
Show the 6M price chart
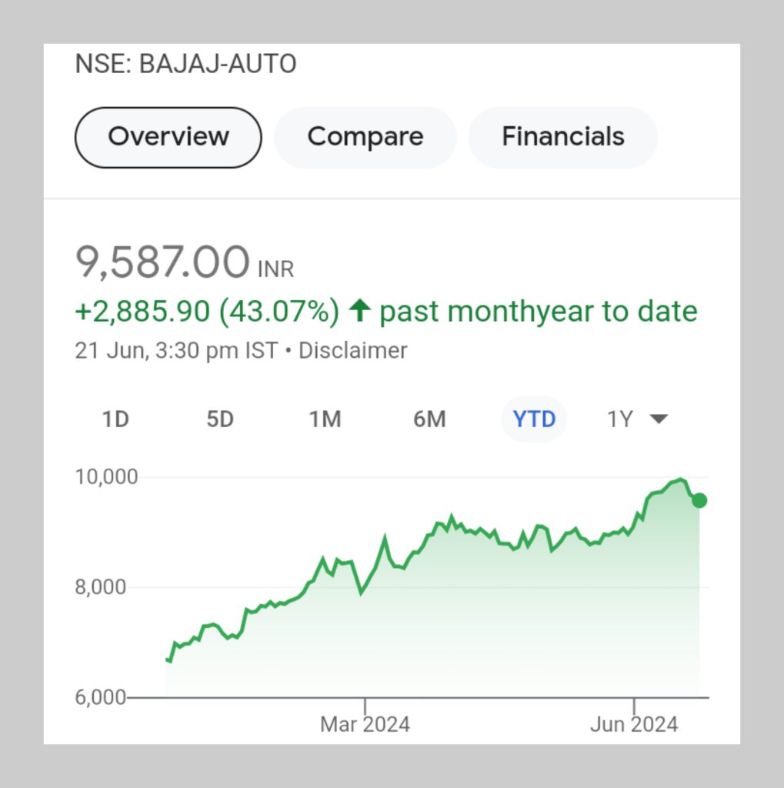click(429, 419)
